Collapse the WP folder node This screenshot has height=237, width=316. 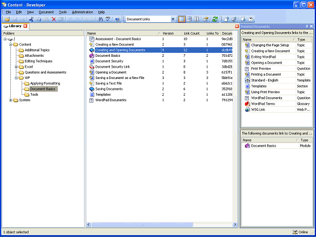(16, 78)
